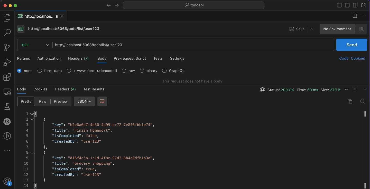The width and height of the screenshot is (370, 189).
Task: Collapse the array at line 1
Action: click(32, 114)
